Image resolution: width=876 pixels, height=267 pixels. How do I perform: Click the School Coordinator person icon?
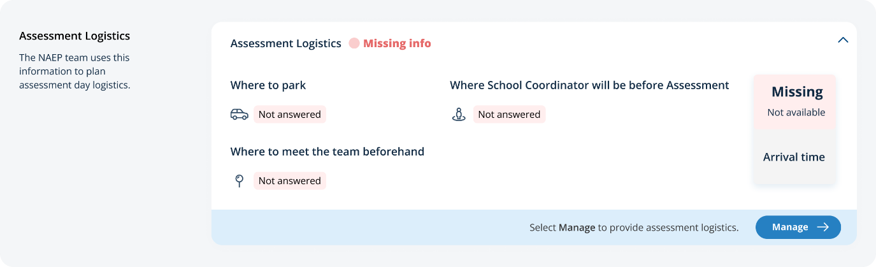(459, 115)
